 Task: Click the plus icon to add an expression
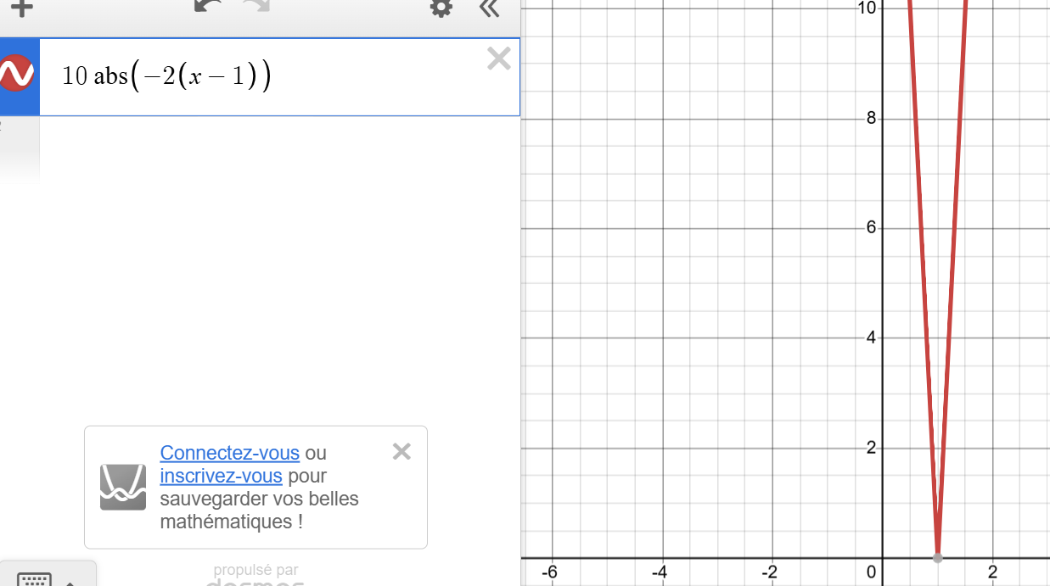[x=21, y=8]
